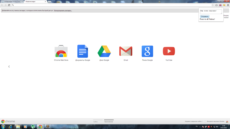Open a new tab button
The image size is (230, 129).
click(49, 2)
